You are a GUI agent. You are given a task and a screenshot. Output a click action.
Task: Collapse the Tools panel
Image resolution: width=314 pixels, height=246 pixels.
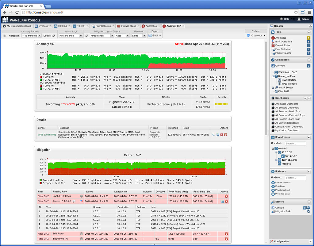[309, 32]
